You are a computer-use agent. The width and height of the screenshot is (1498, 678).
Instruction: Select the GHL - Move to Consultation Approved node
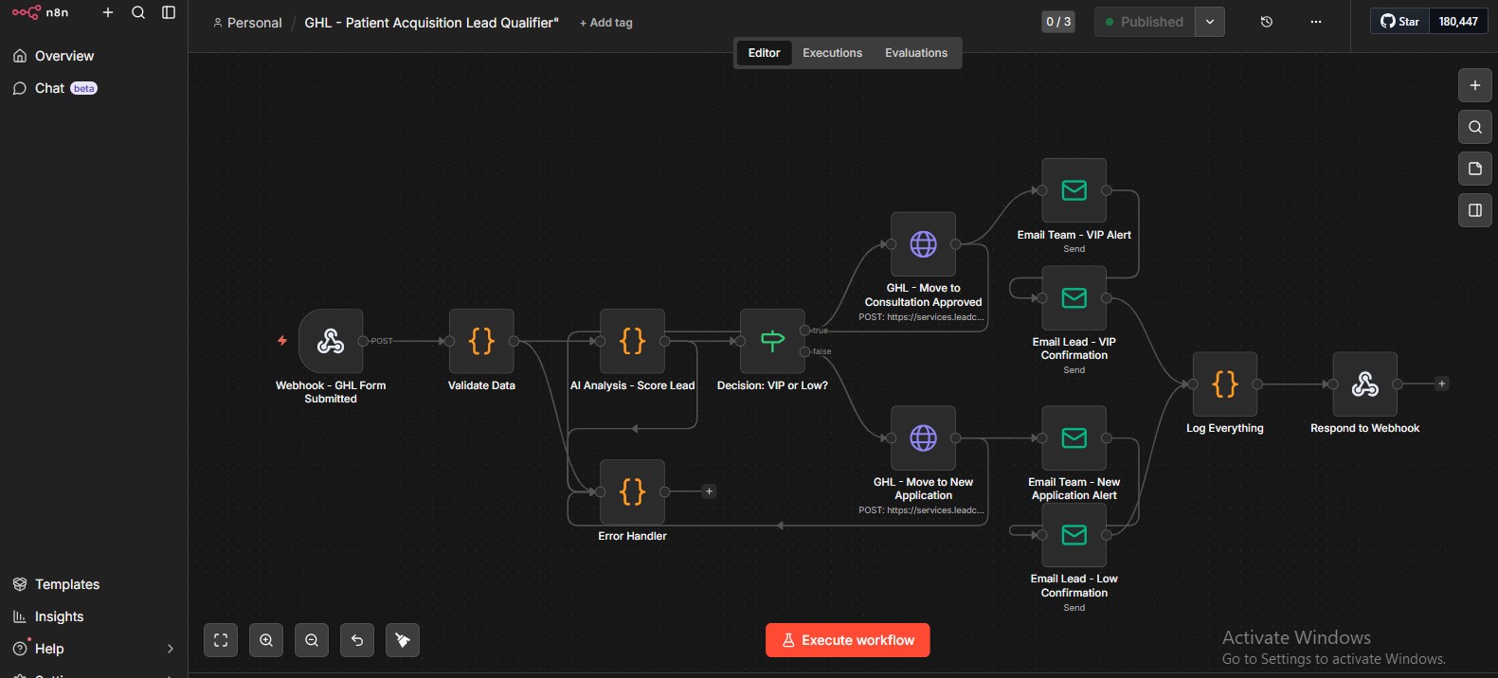pos(923,244)
